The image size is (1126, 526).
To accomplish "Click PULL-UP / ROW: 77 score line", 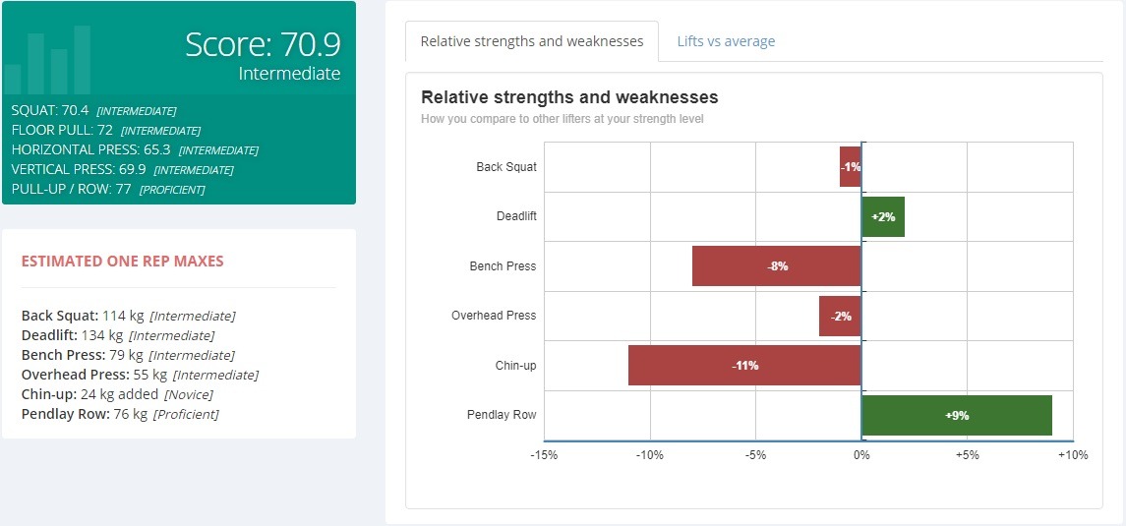I will point(108,189).
